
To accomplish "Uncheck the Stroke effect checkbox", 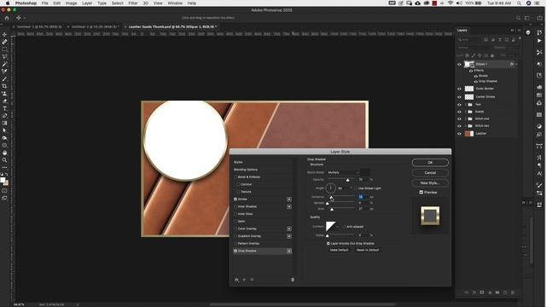I will coord(235,199).
